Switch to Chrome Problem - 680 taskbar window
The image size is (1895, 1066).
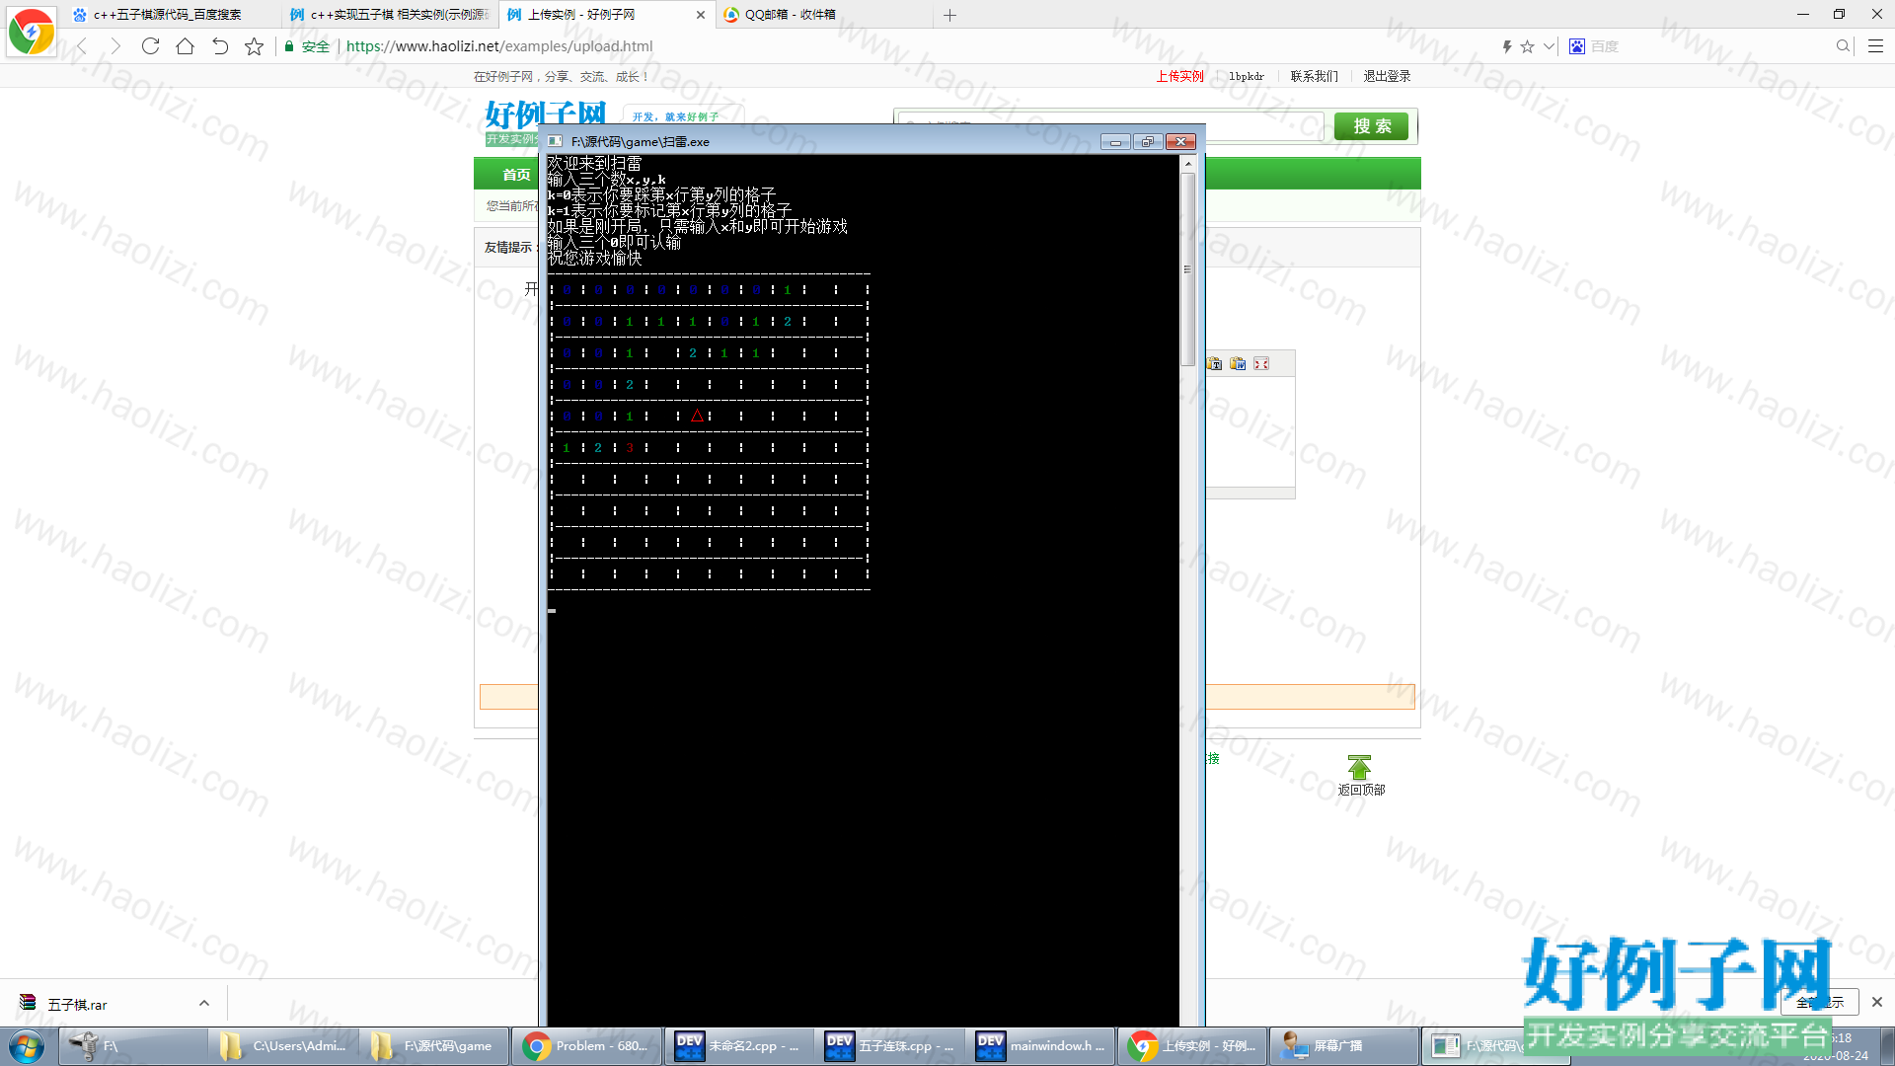point(587,1046)
